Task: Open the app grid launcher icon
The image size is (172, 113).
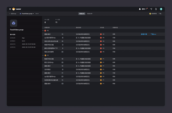Action: [10, 9]
